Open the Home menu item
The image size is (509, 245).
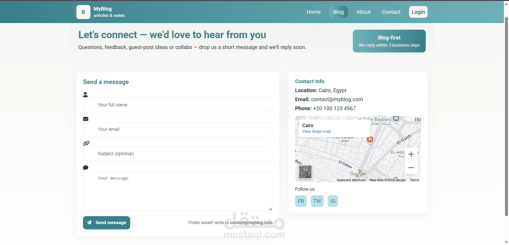click(x=314, y=12)
